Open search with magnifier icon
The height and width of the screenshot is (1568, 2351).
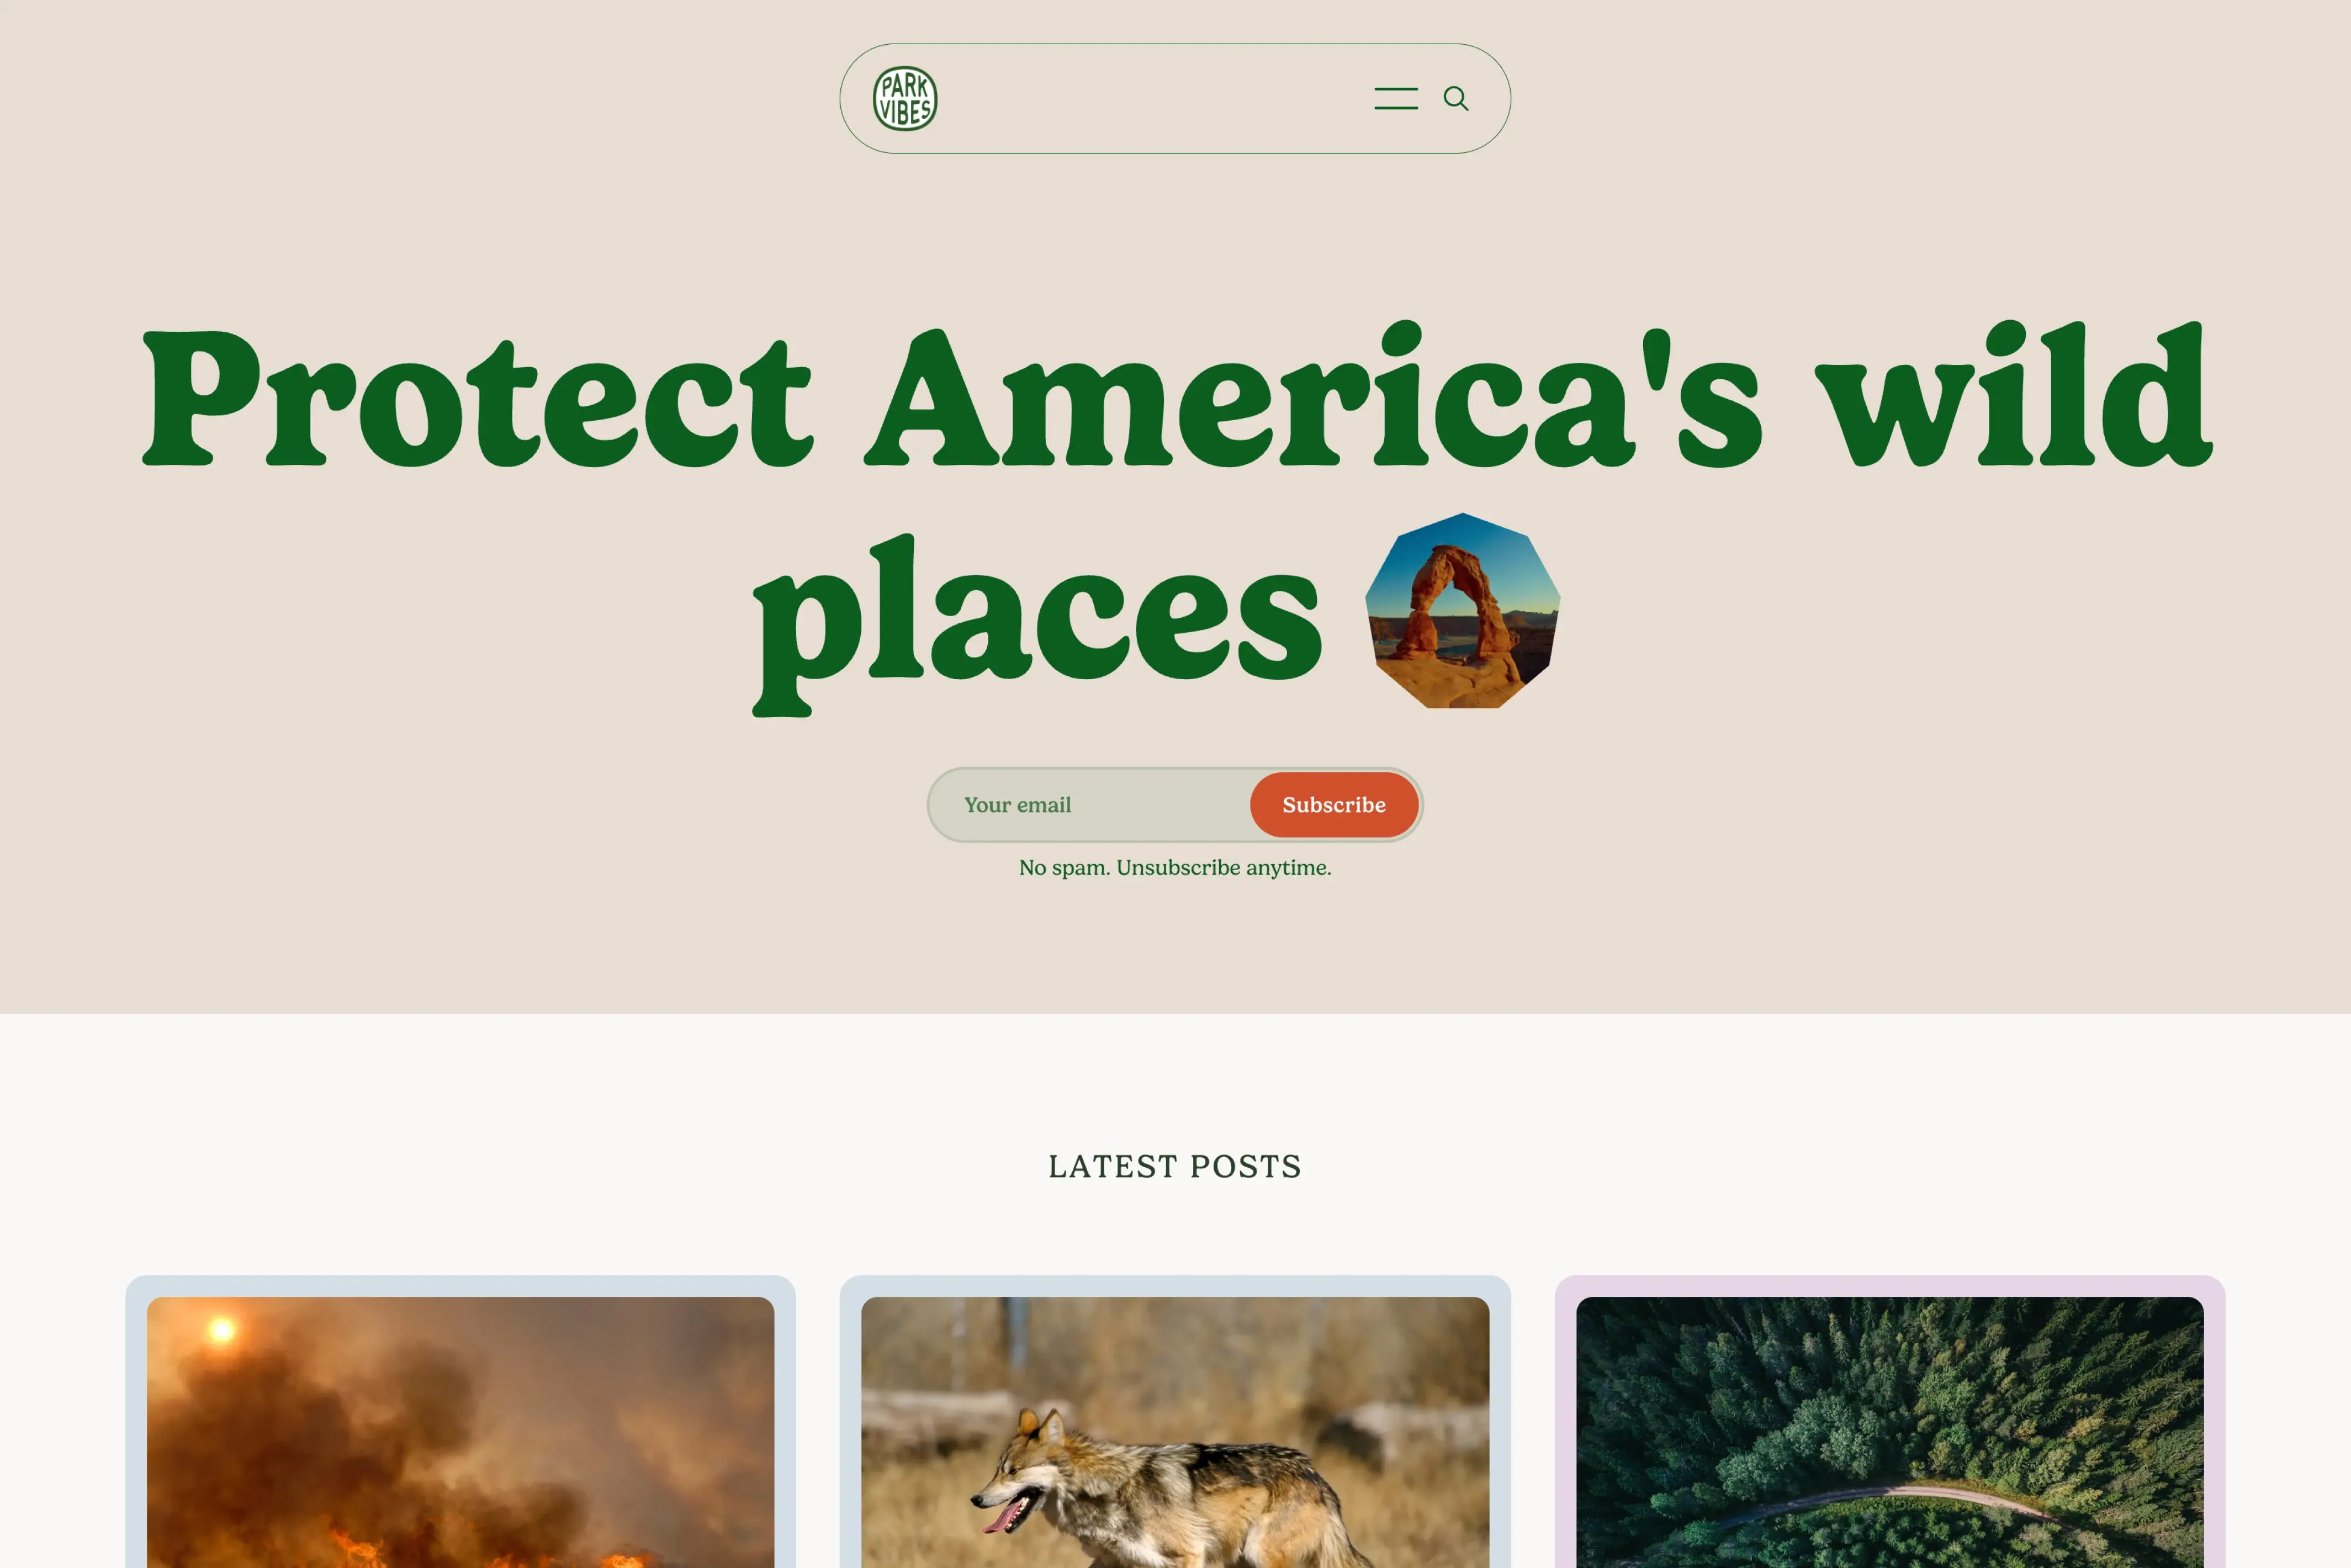[1455, 98]
